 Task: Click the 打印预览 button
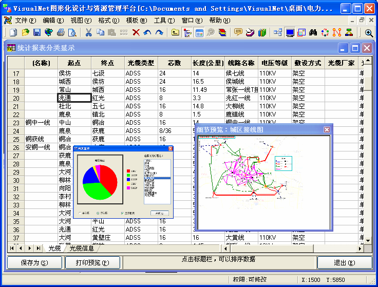(x=92, y=263)
